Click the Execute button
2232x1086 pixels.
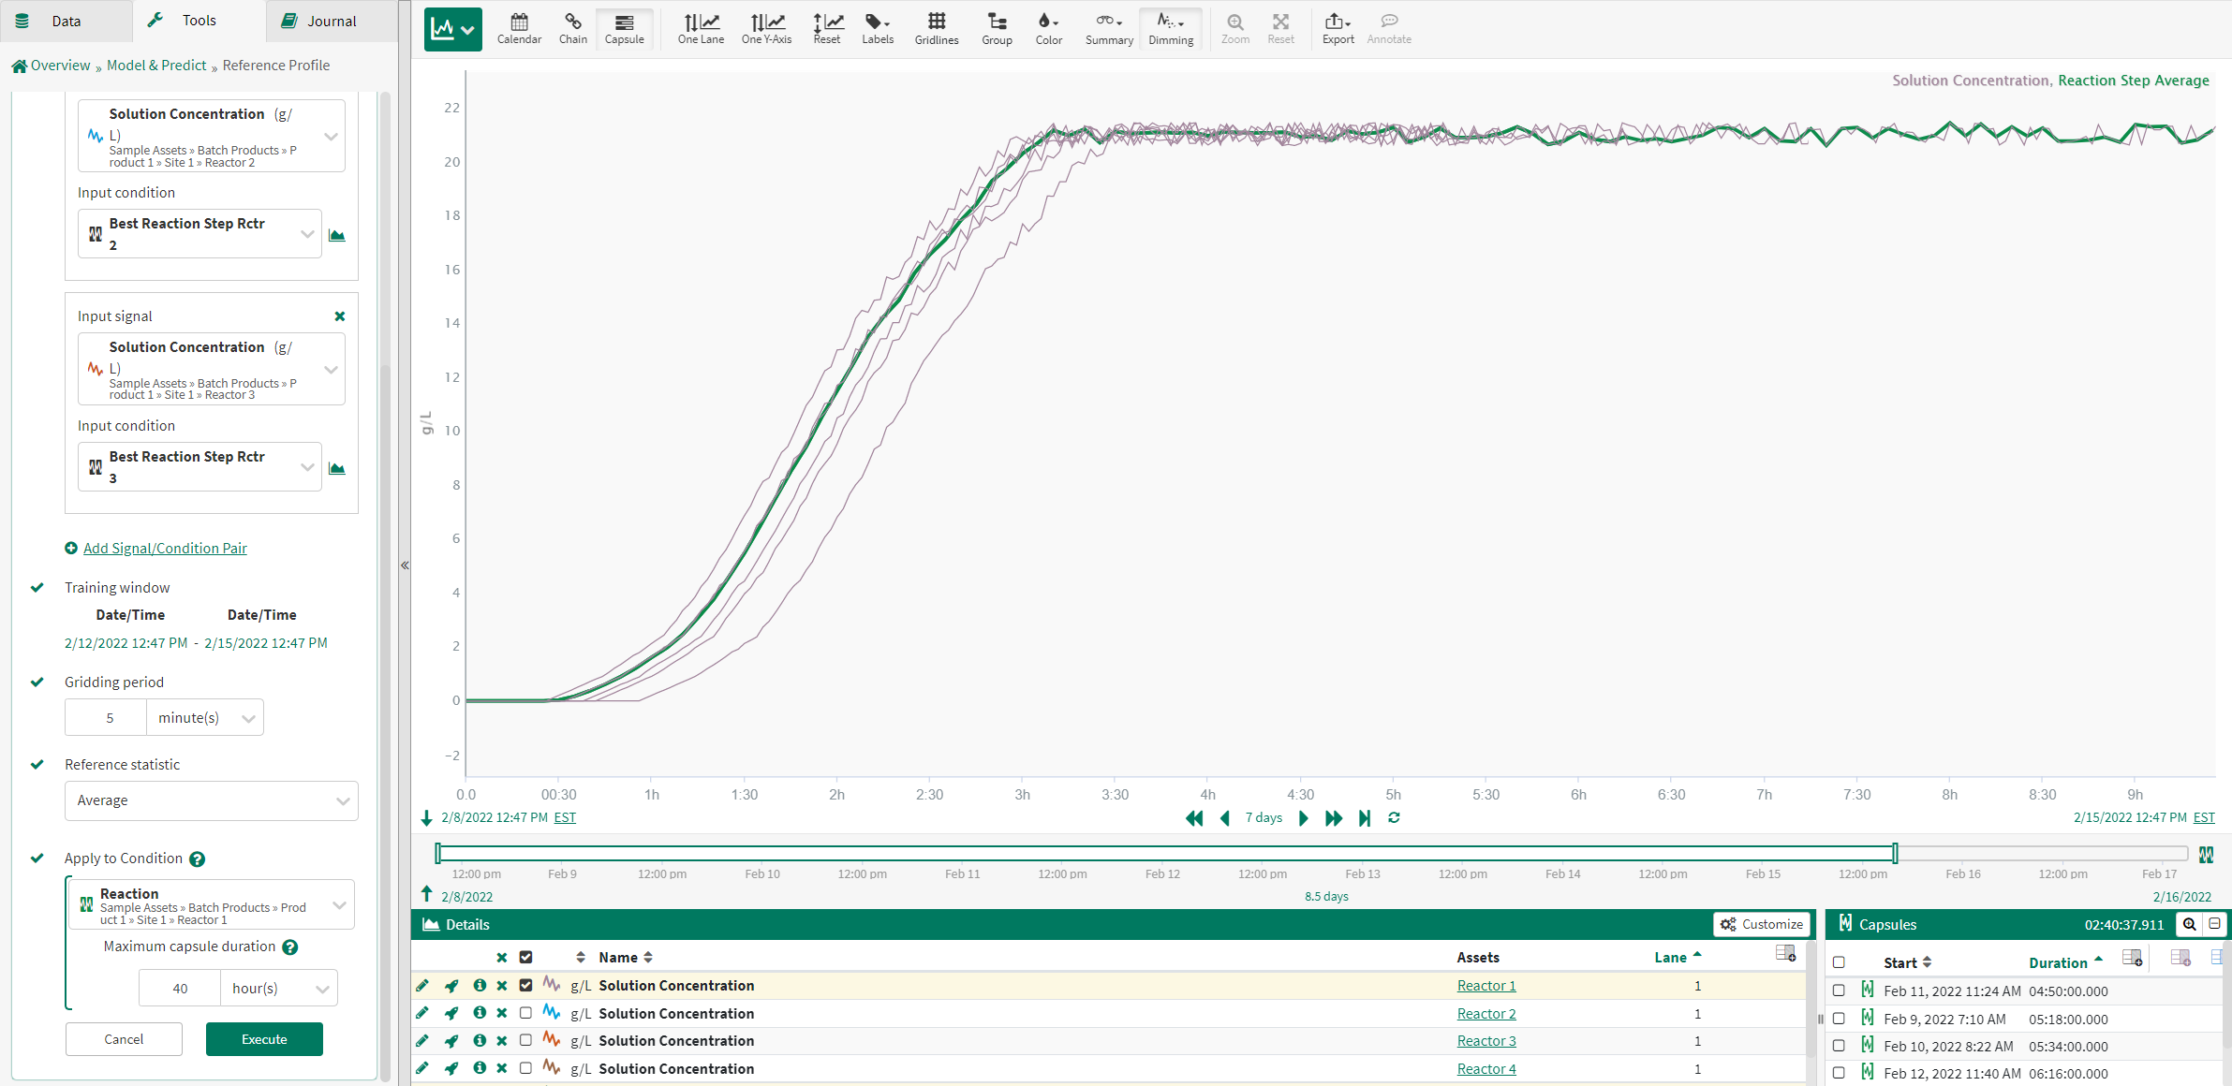[264, 1039]
